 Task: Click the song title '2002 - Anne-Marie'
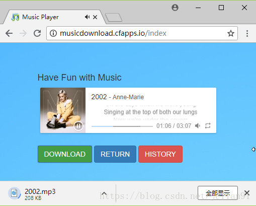point(117,97)
